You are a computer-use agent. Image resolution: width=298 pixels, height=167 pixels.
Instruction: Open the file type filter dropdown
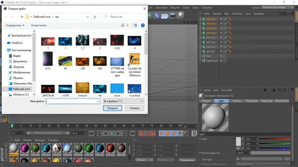click(x=123, y=101)
